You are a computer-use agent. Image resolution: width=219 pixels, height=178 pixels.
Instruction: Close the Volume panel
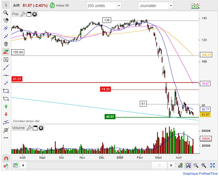coord(41,128)
